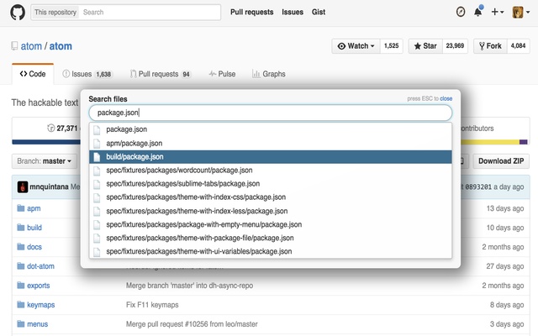
Task: Select the theme-with-package-file/package.json result
Action: coord(271,238)
